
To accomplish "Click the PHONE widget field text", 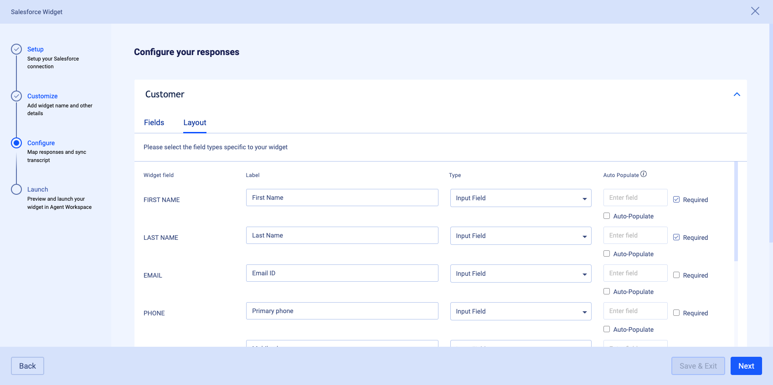I will point(154,313).
